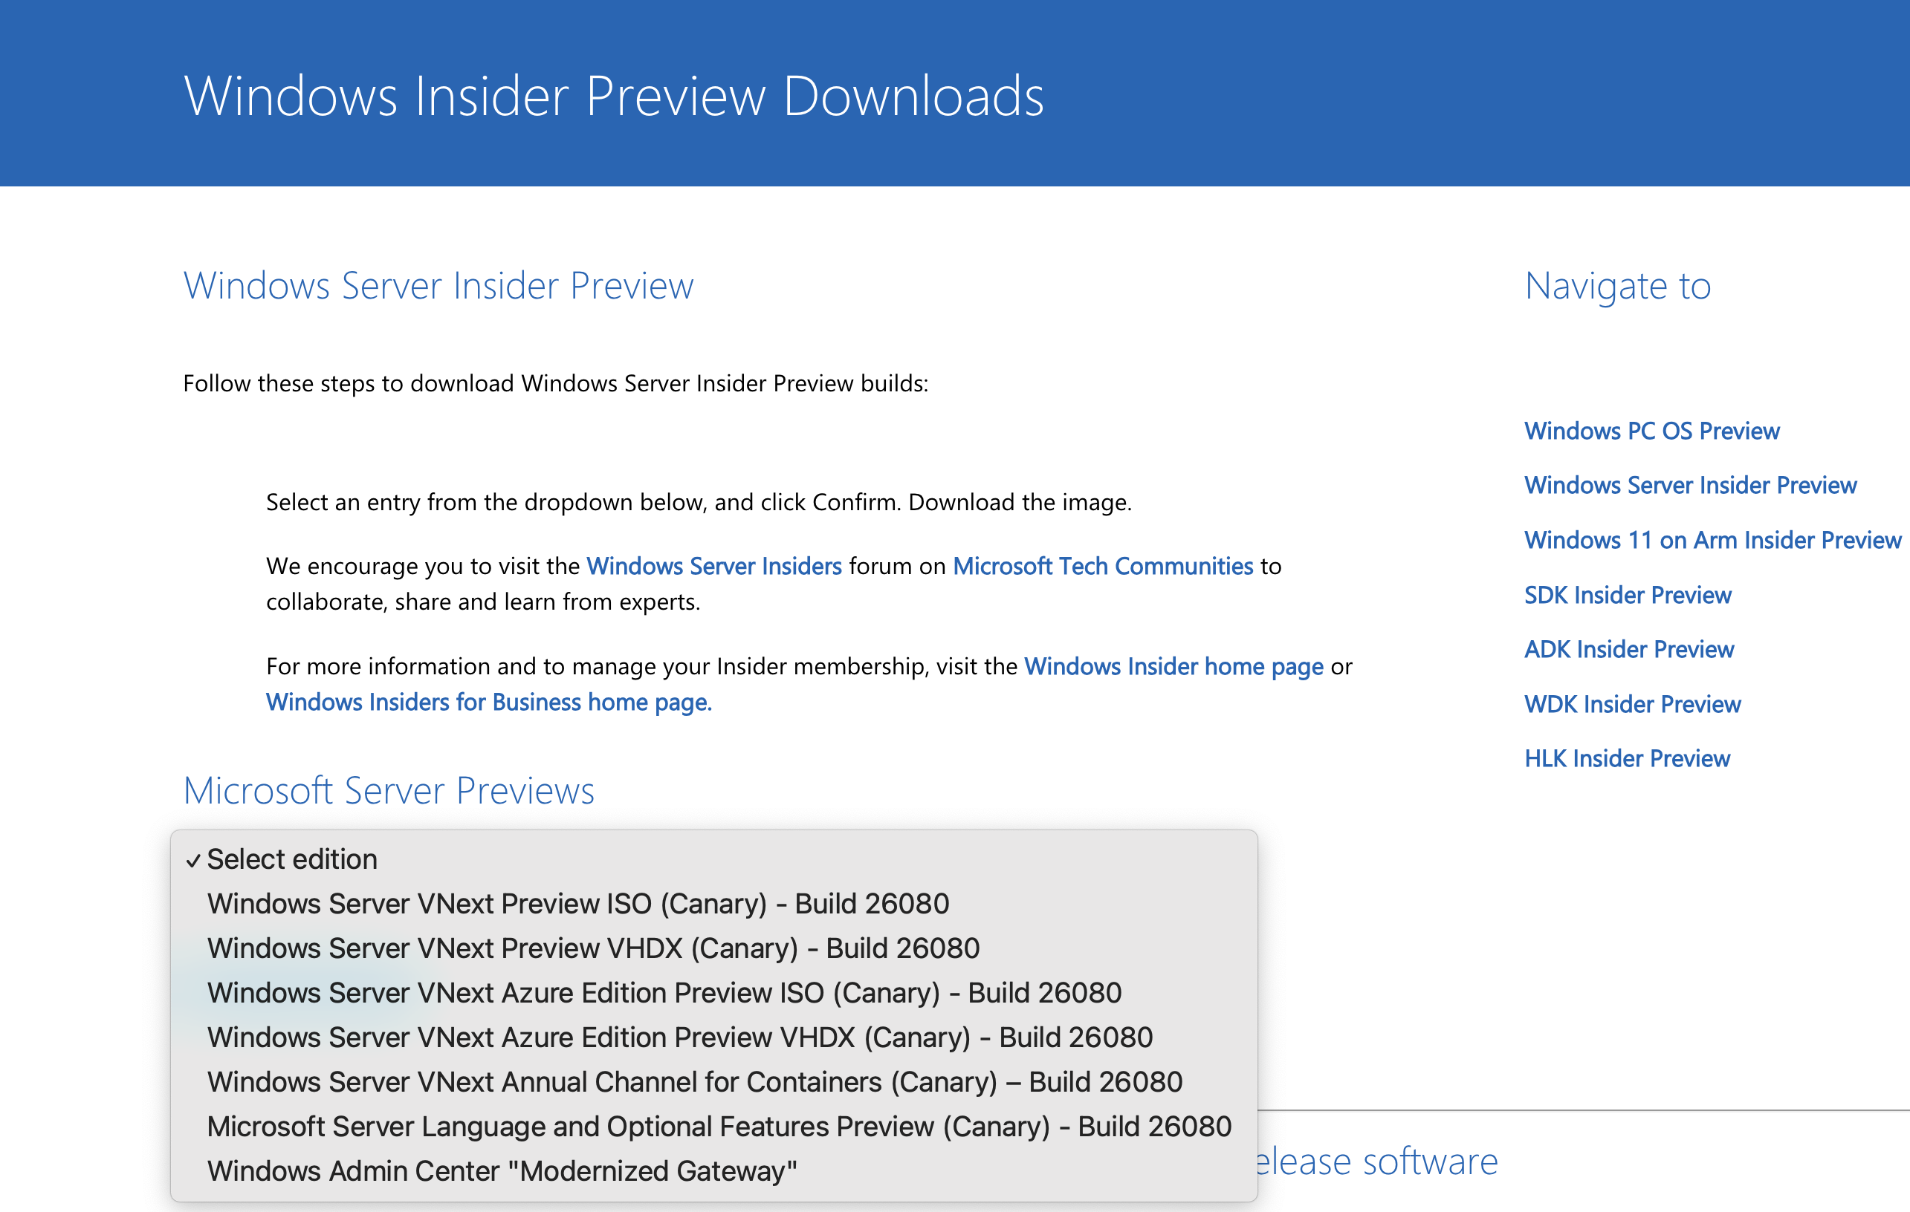
Task: Click the 'Navigate to' sidebar heading
Action: [1618, 285]
